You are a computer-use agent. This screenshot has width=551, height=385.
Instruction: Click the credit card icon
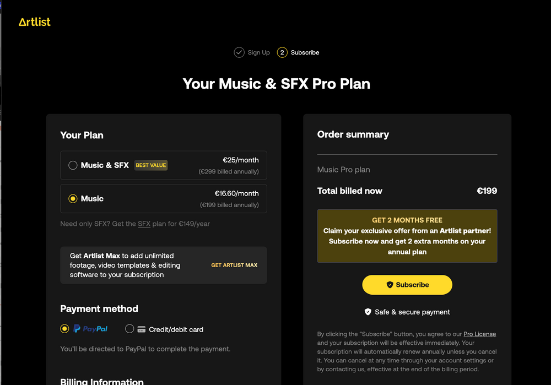142,329
